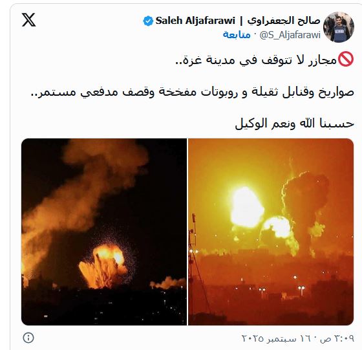
Task: Click the ٣:٠٩ ص timestamp
Action: coord(337,339)
